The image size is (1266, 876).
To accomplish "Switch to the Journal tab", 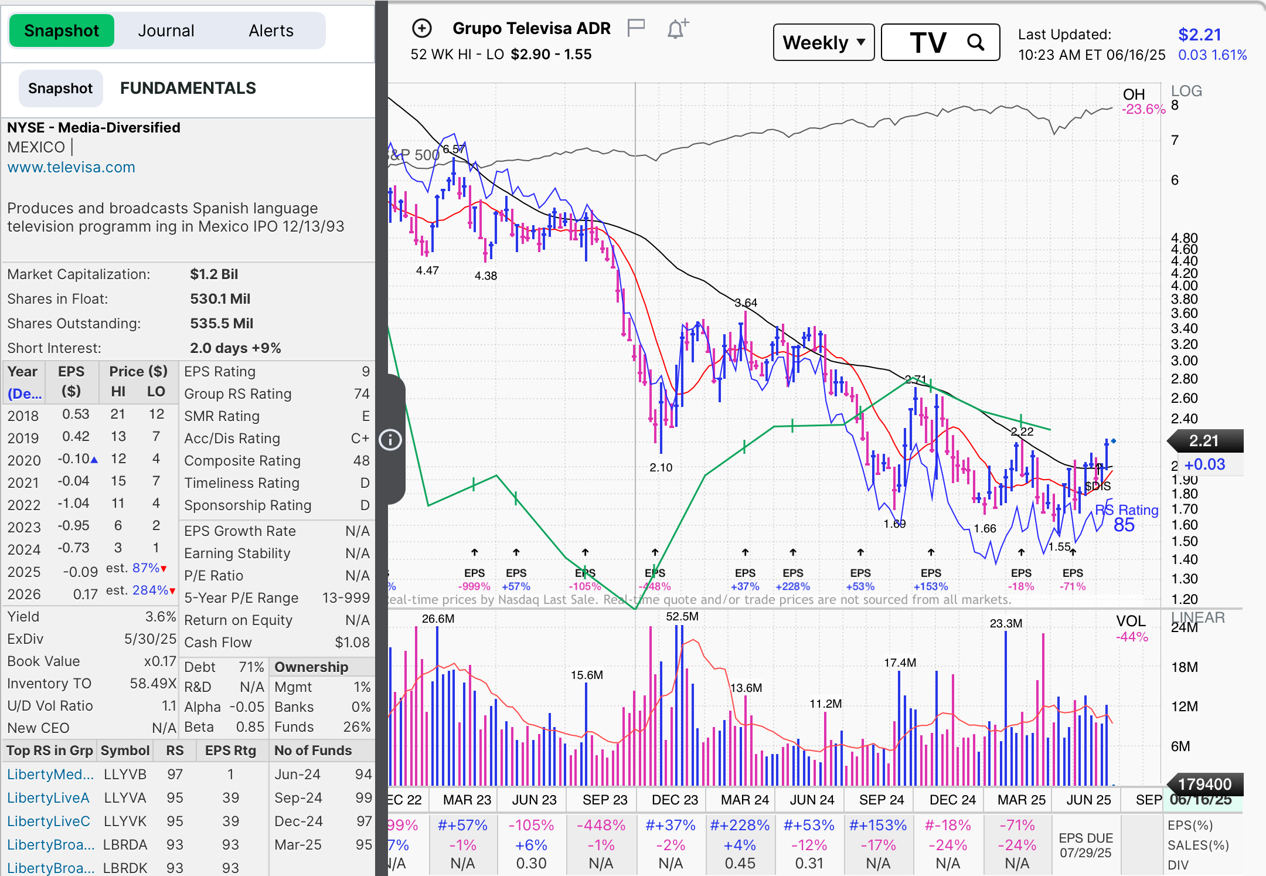I will coord(166,30).
